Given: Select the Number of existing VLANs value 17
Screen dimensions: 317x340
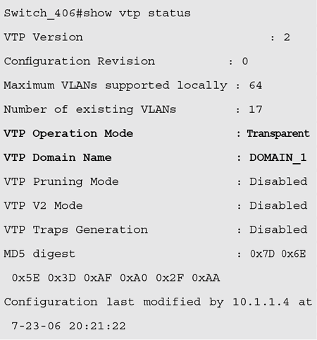Looking at the screenshot, I should tap(256, 109).
